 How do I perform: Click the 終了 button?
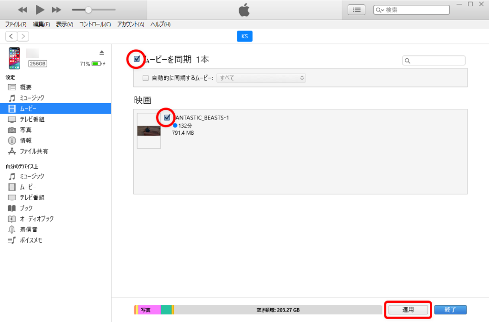[450, 310]
